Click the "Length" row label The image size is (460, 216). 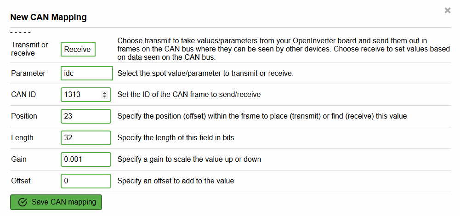pyautogui.click(x=22, y=138)
